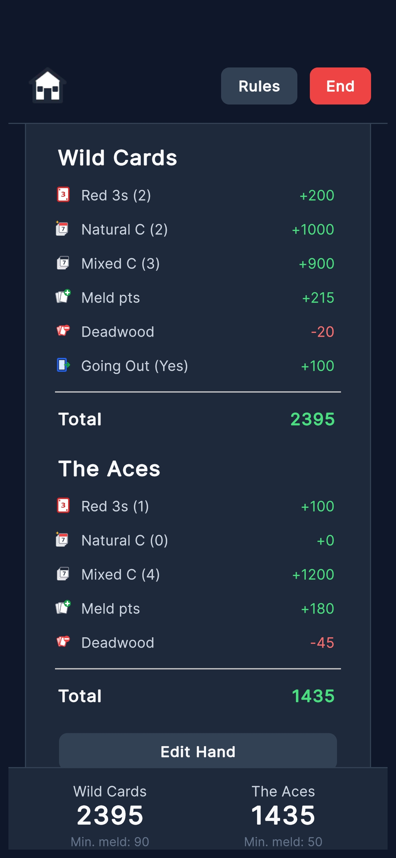Click The Aces Natural Canasta icon
Viewport: 396px width, 858px height.
[x=63, y=540]
